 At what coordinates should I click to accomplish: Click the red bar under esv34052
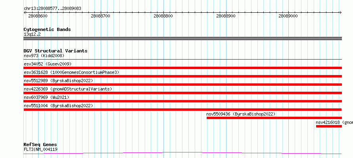coord(182,68)
